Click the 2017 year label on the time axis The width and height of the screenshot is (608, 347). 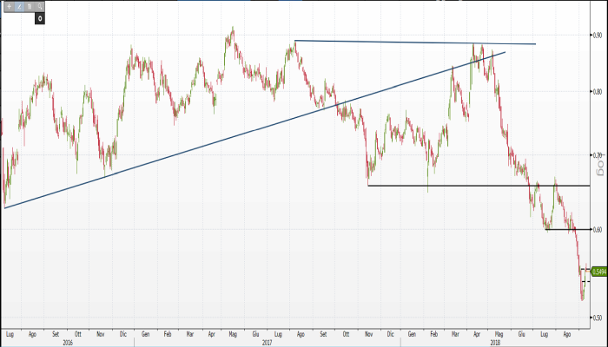[x=269, y=343]
